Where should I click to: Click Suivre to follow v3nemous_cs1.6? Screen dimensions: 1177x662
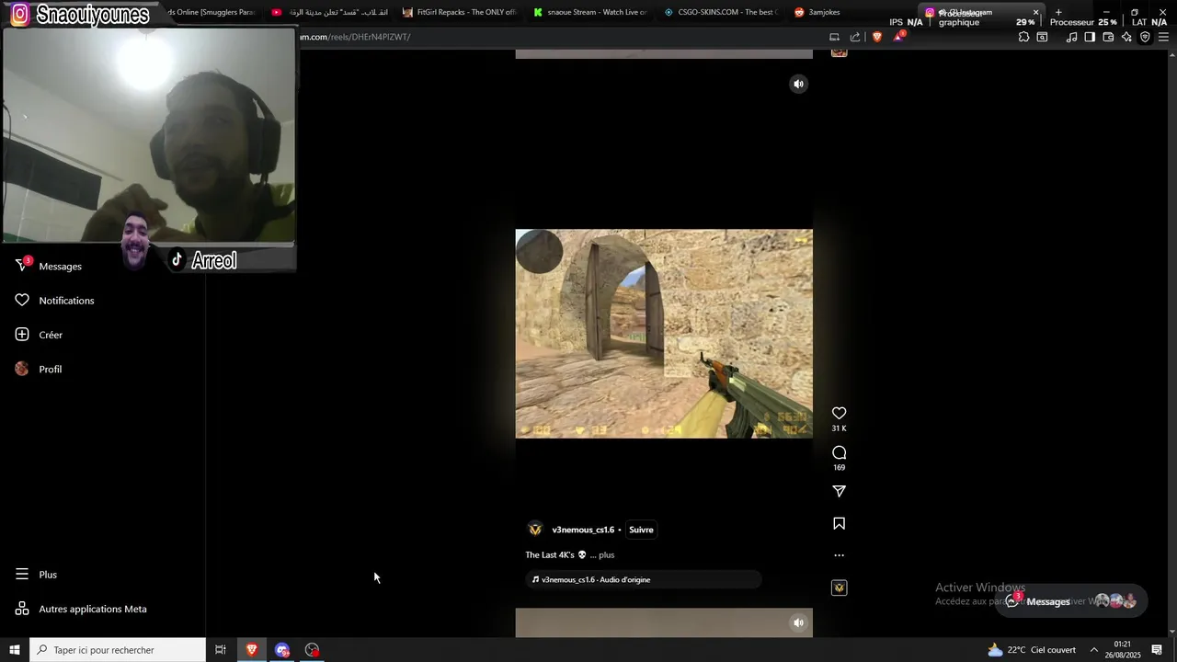(641, 530)
